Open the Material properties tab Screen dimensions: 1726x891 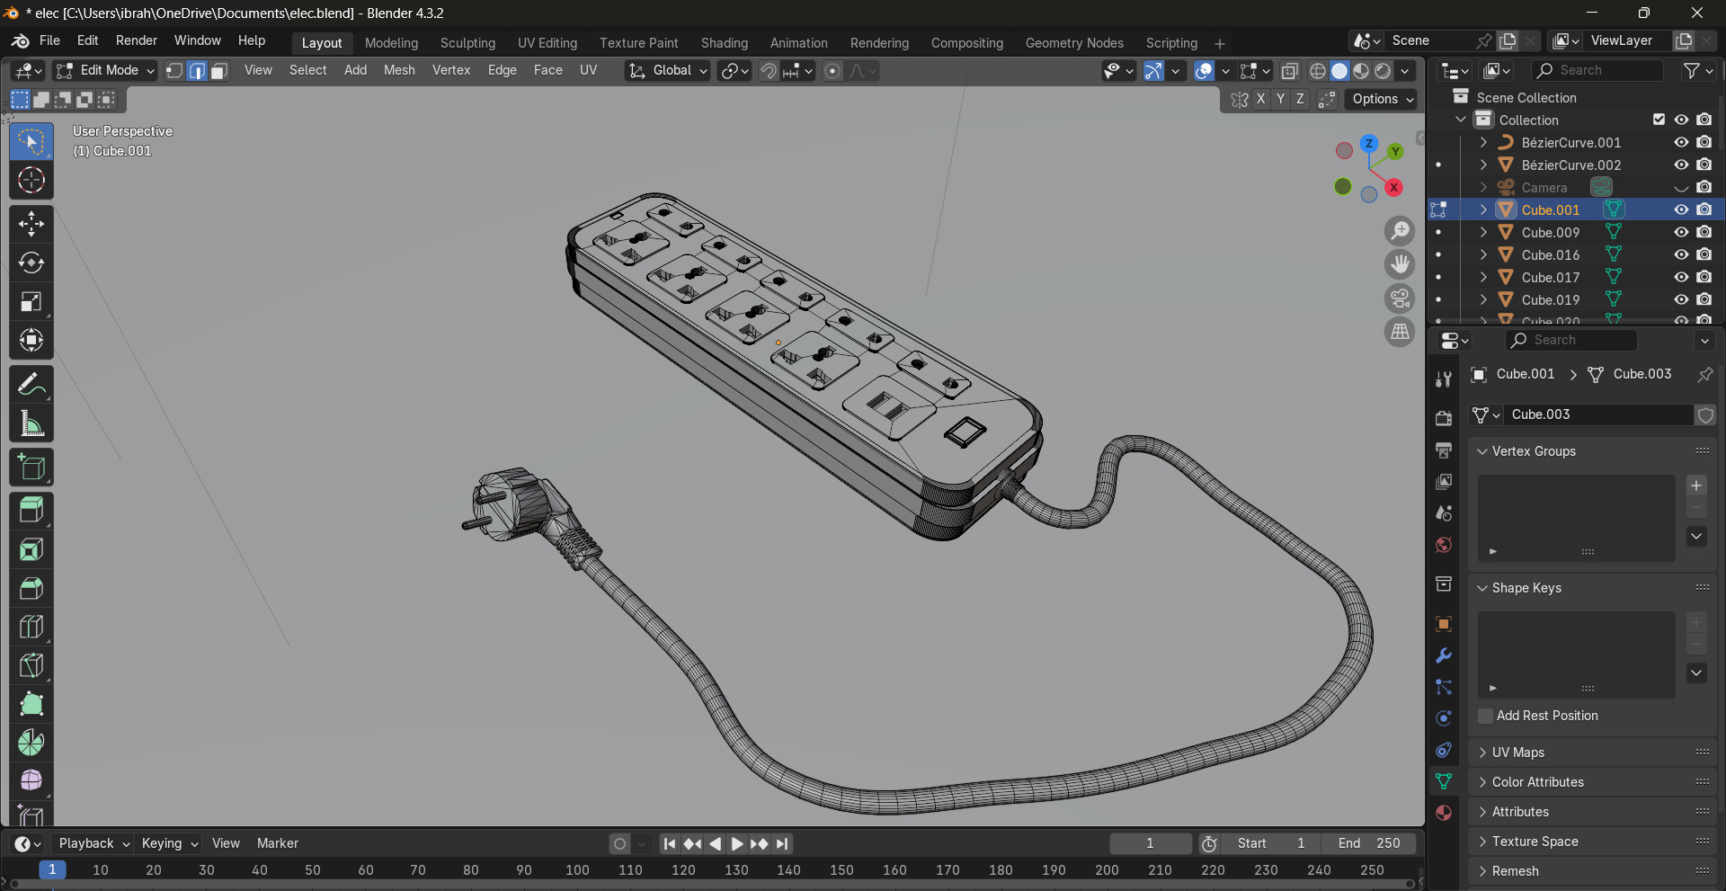click(1444, 813)
